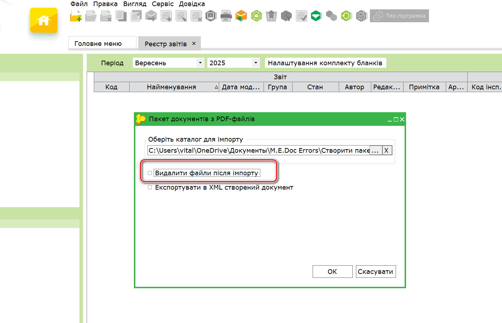Click the import catalog path field

click(258, 151)
